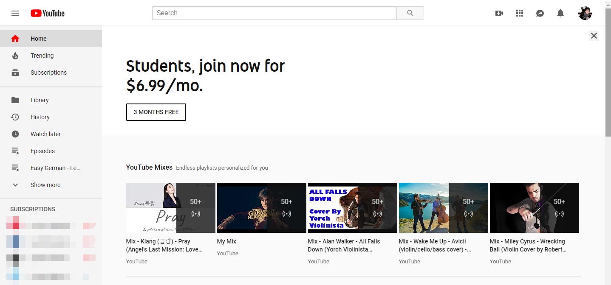Open the account avatar menu
The height and width of the screenshot is (285, 611).
[x=585, y=13]
